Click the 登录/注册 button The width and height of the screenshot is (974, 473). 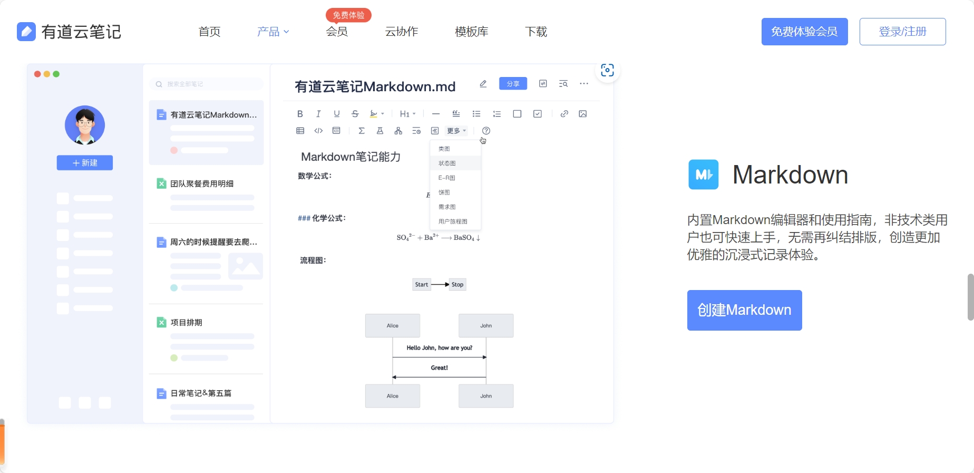[903, 32]
